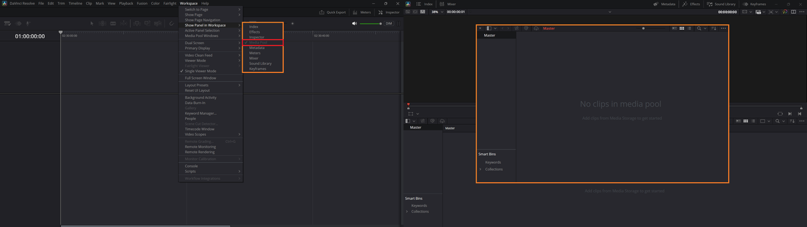Expand Video Clean Feed submenu
This screenshot has width=807, height=227.
click(210, 55)
